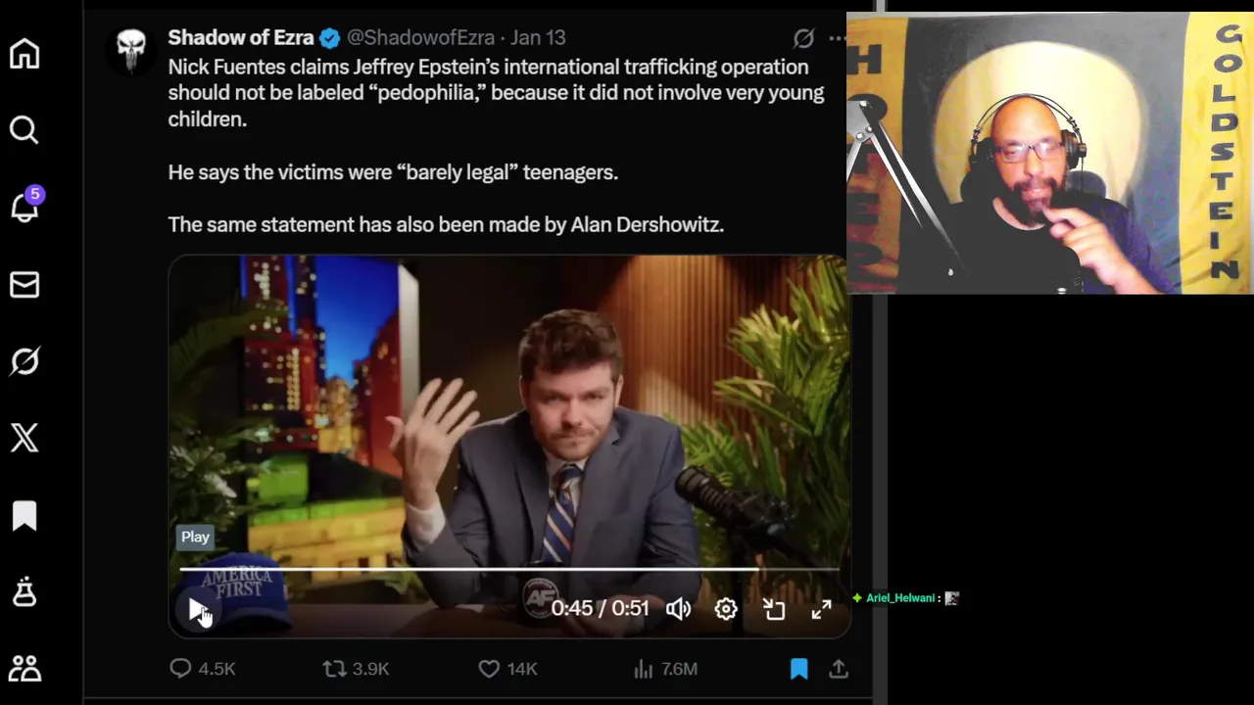Open the Communities people icon
The image size is (1254, 705).
click(24, 669)
